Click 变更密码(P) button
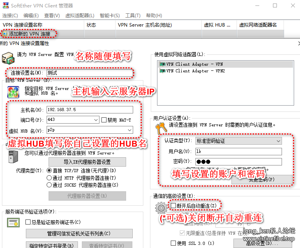The image size is (300, 248). (262, 180)
